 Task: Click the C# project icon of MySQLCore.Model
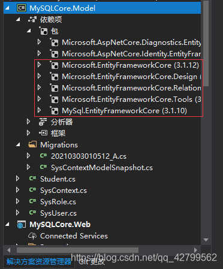tap(22, 8)
